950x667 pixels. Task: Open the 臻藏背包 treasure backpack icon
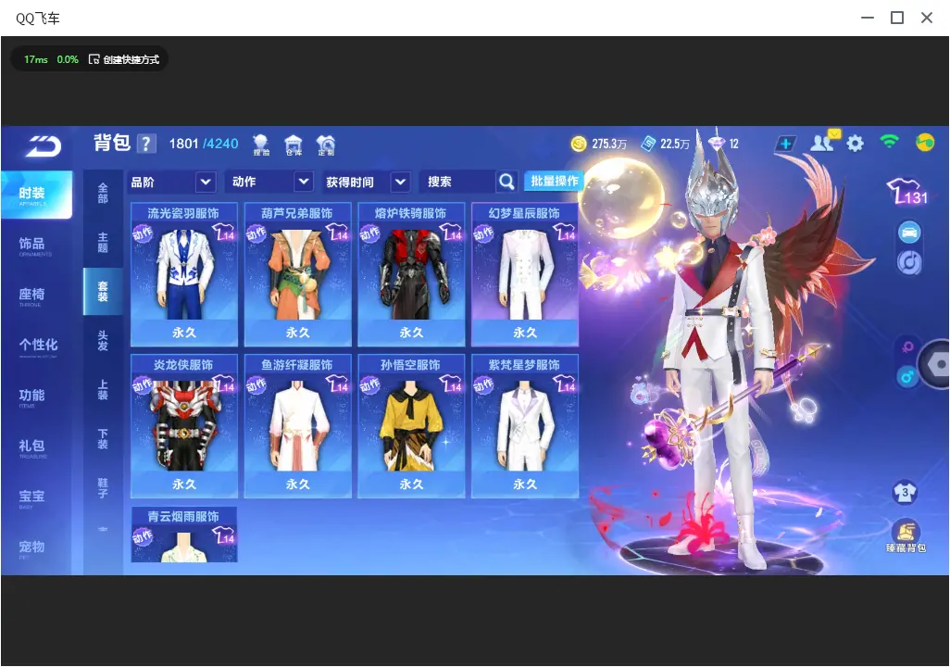[x=906, y=536]
